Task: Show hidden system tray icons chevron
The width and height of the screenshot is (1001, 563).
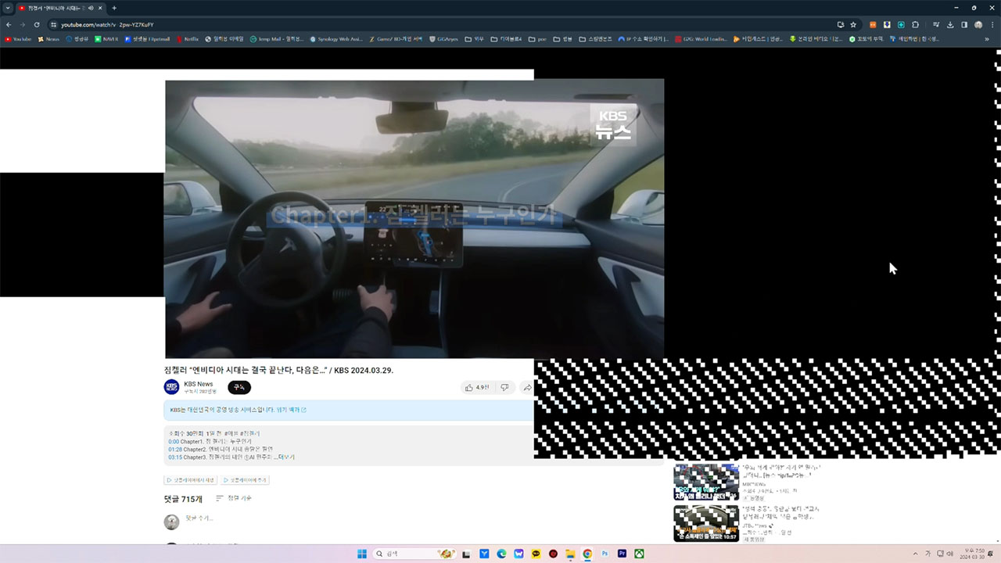Action: [x=915, y=554]
